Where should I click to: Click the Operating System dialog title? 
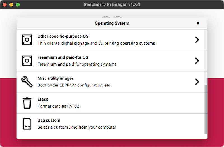point(112,23)
